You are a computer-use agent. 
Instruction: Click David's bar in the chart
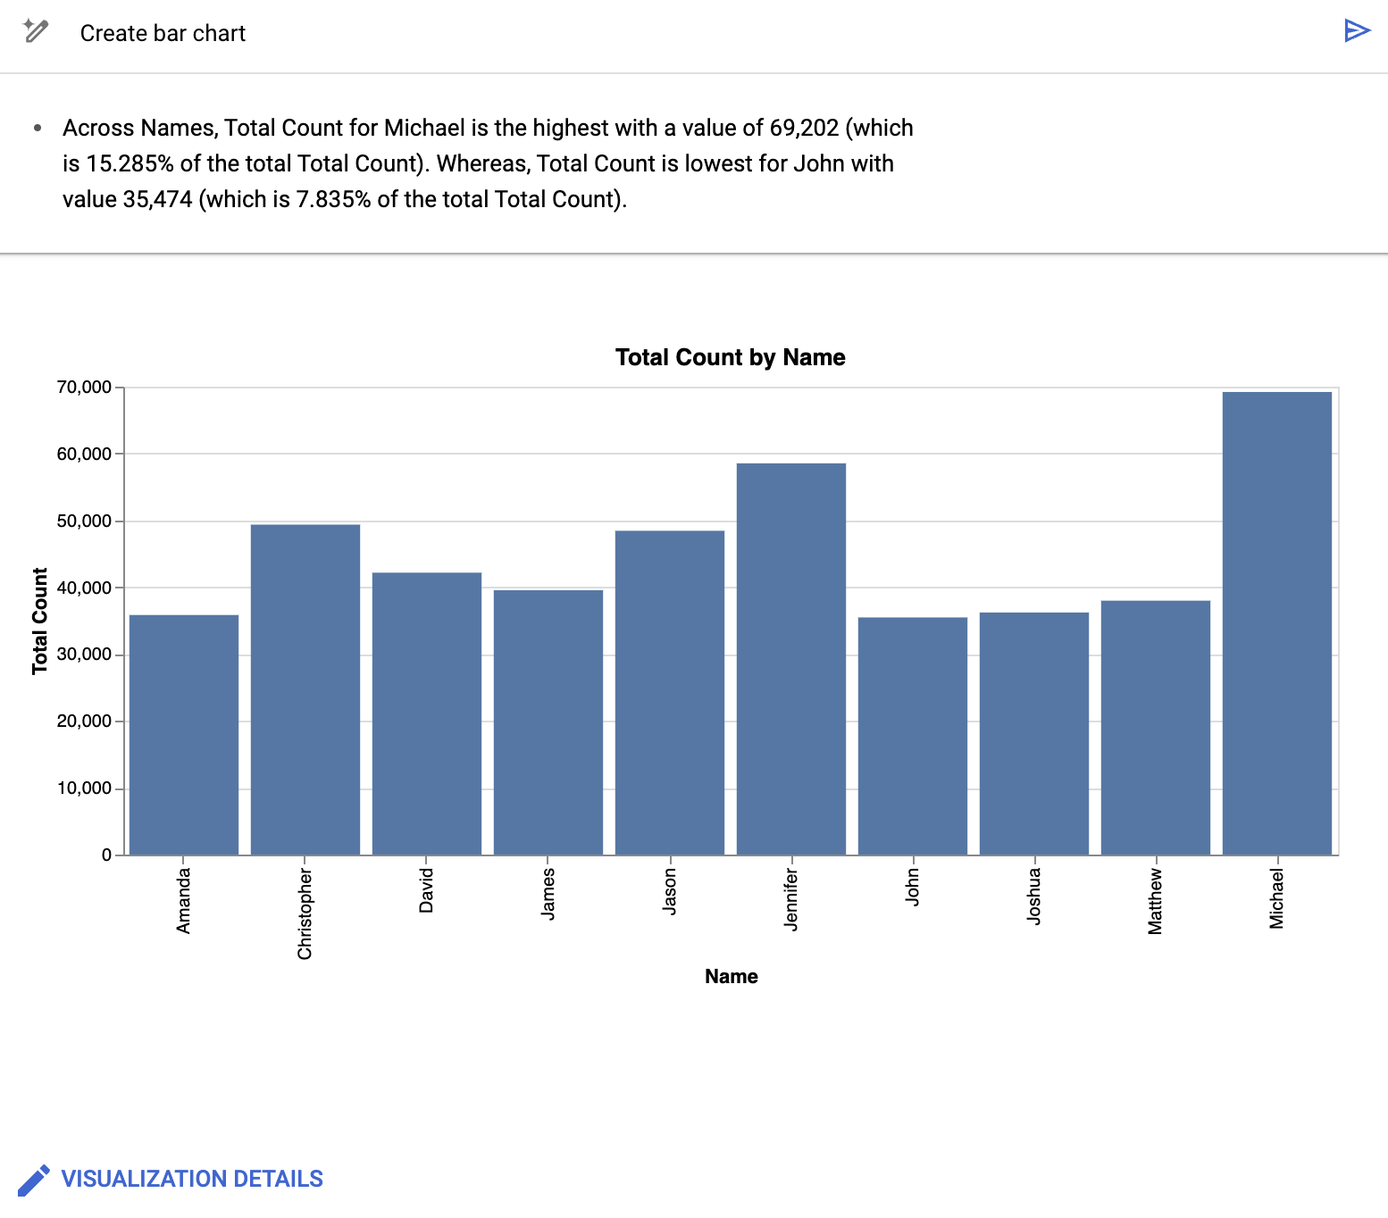click(x=426, y=714)
